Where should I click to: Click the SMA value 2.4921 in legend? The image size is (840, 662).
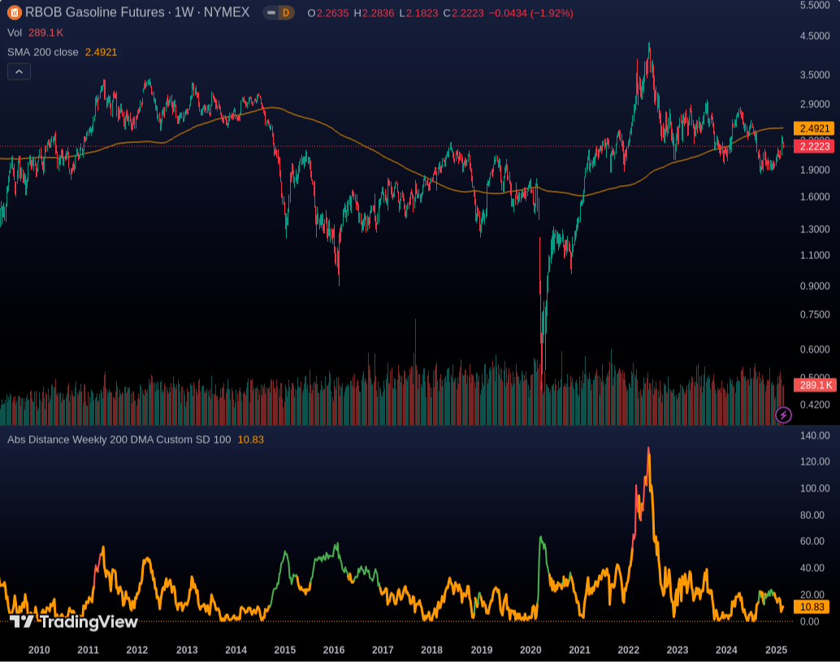coord(102,52)
